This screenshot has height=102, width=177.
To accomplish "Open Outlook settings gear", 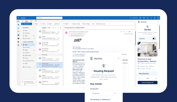I will click(155, 18).
